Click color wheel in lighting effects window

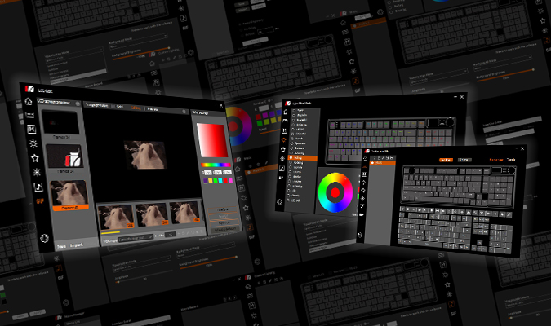pos(335,192)
